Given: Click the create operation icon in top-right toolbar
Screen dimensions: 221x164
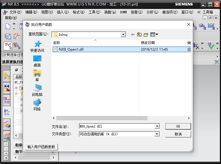Looking at the screenshot, I should coord(211,26).
